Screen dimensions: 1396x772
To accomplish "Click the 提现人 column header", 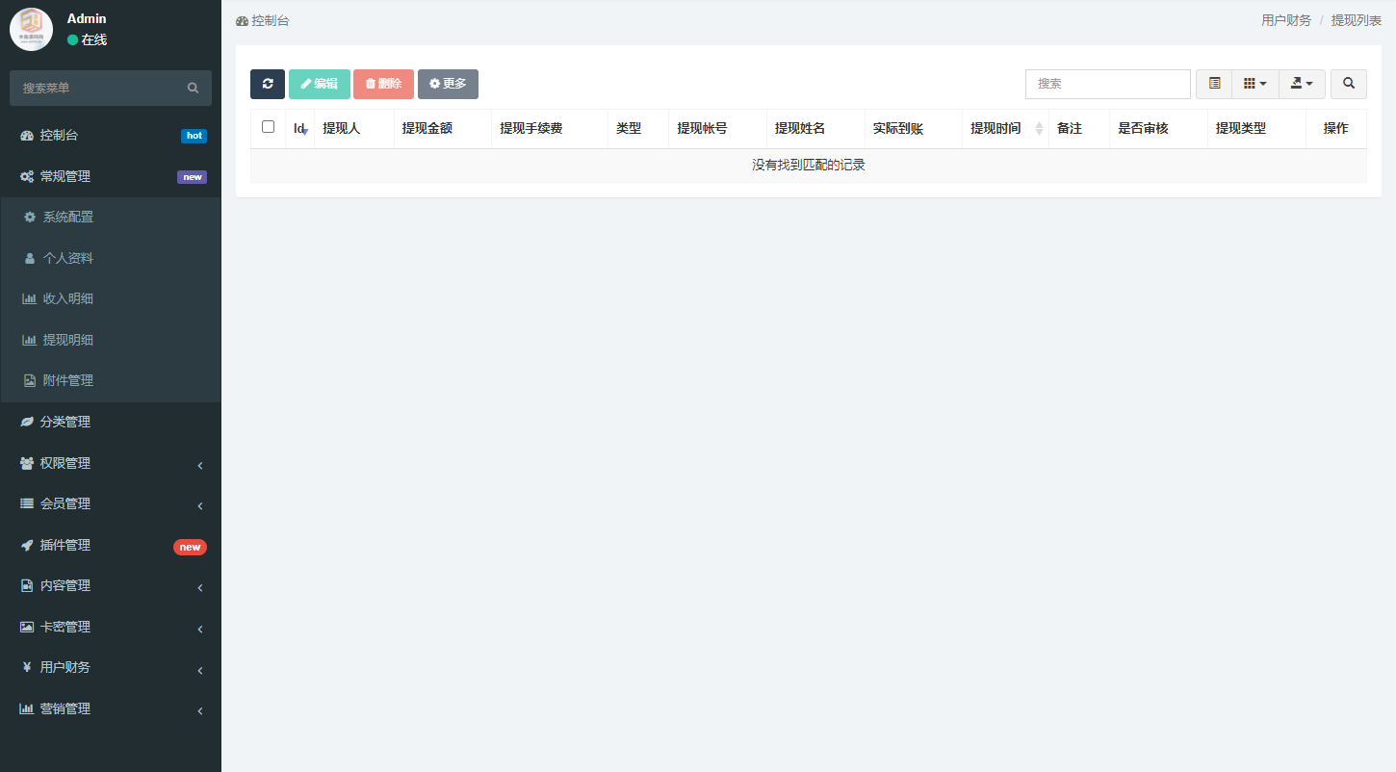I will 354,128.
